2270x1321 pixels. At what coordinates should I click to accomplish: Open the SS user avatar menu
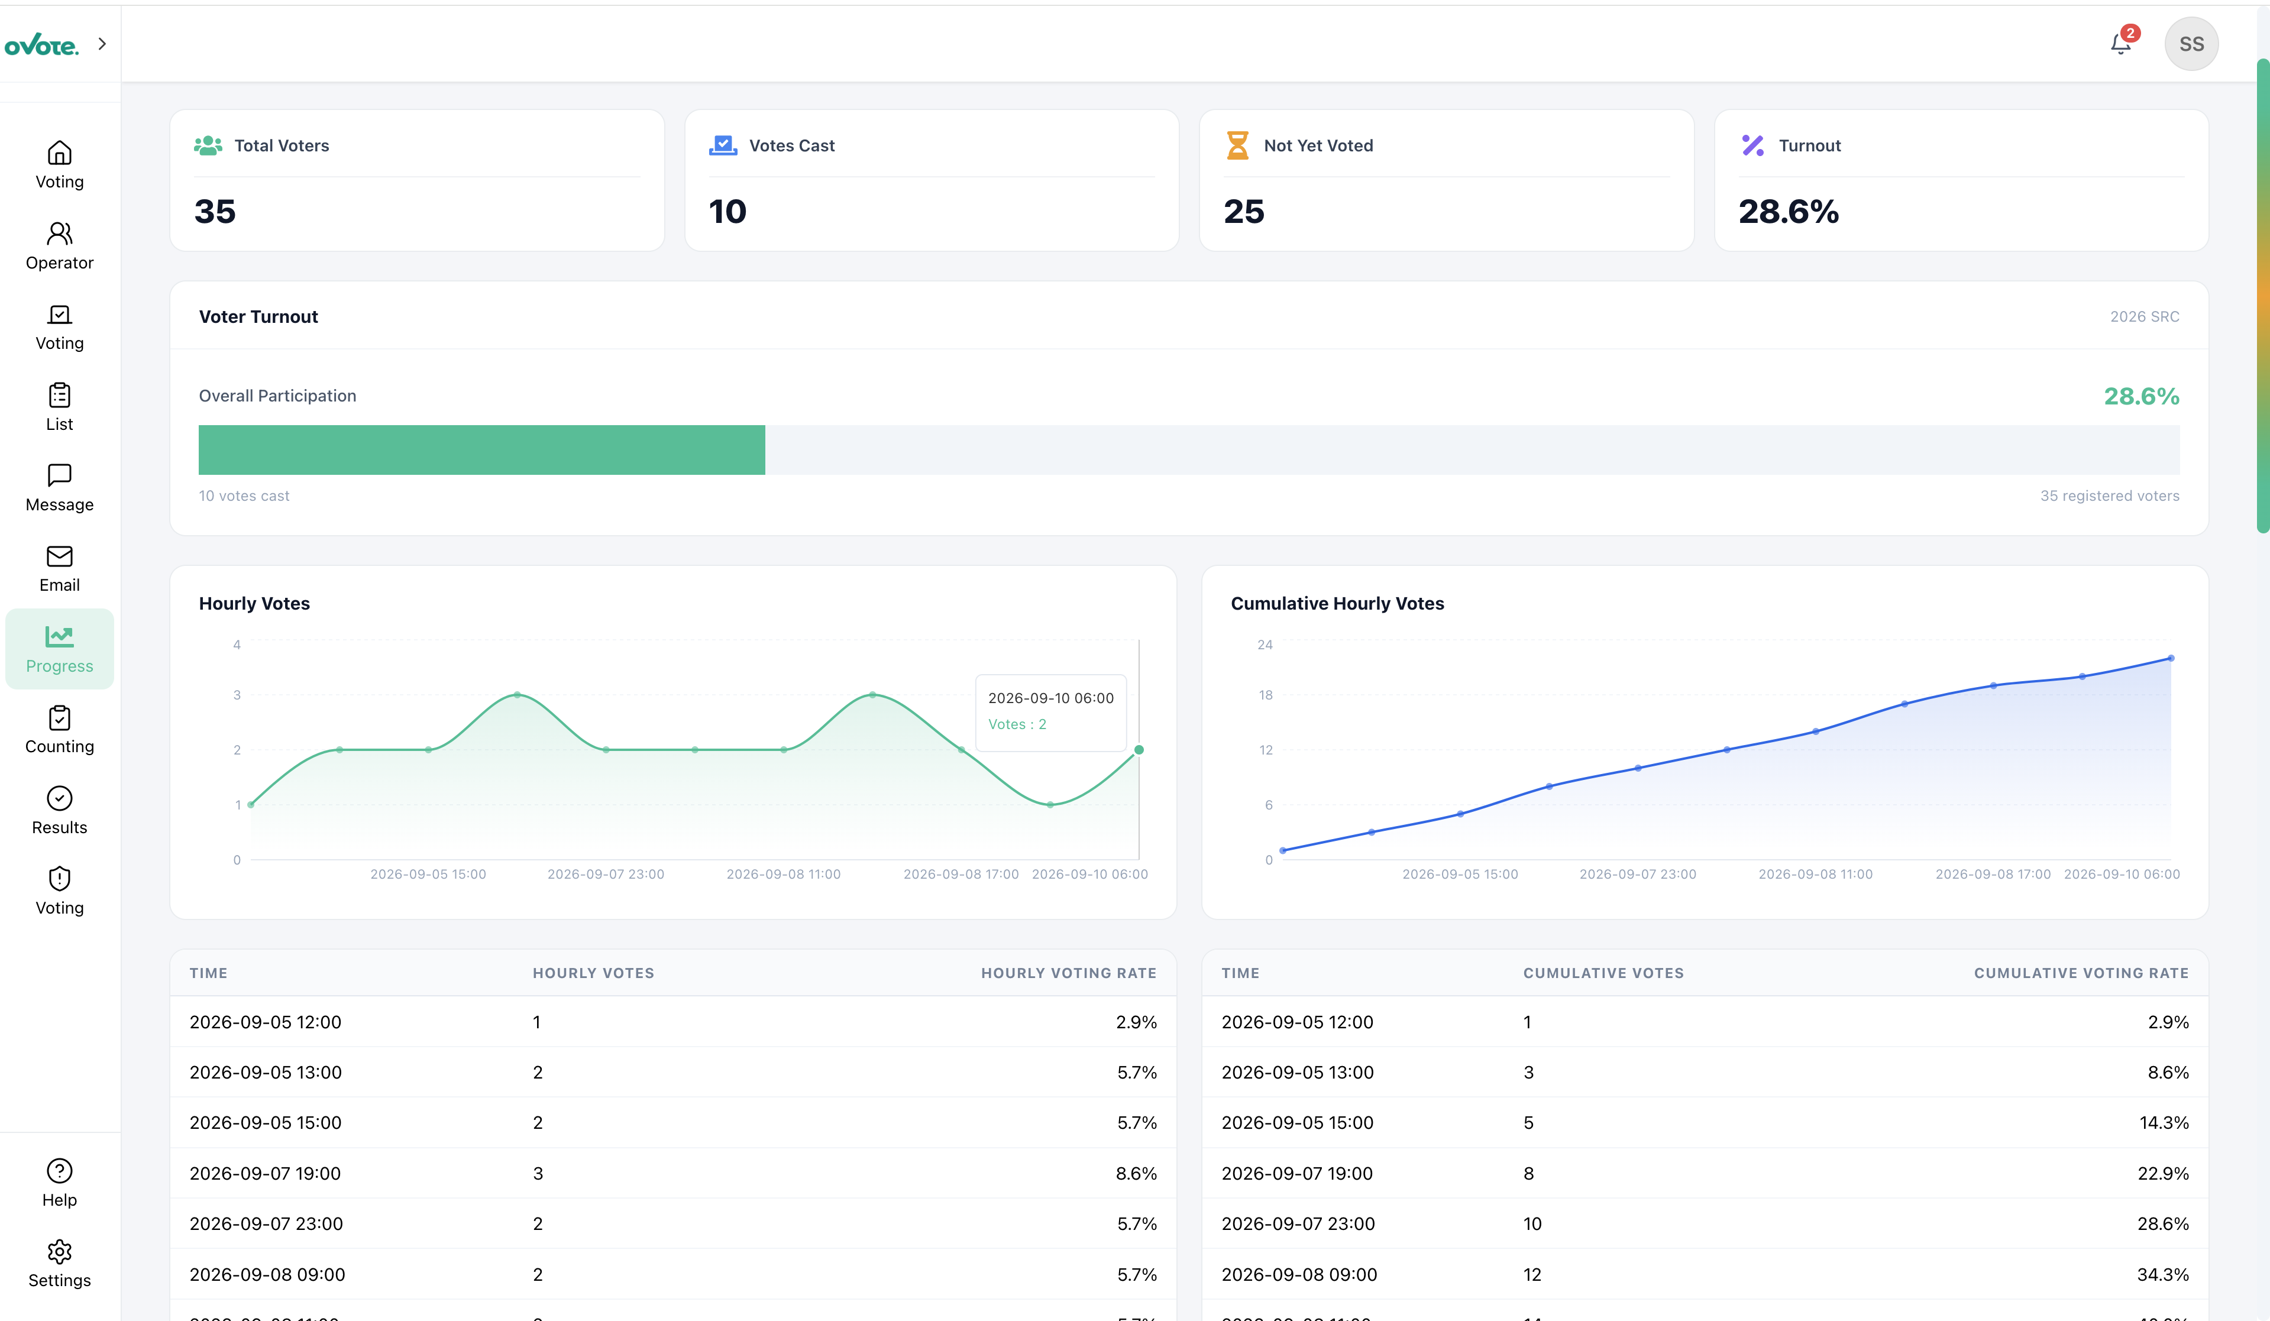[x=2191, y=43]
